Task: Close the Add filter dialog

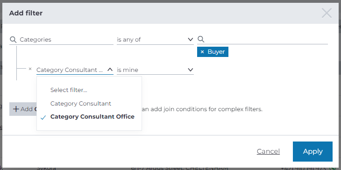Action: 327,13
